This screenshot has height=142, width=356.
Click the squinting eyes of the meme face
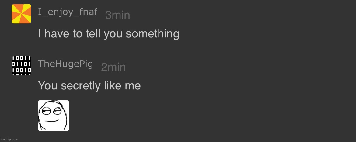[51, 111]
